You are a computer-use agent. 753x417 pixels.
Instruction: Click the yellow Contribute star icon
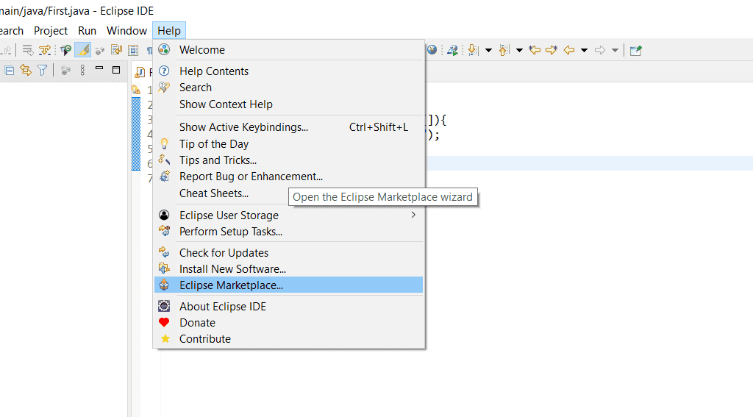pyautogui.click(x=165, y=339)
